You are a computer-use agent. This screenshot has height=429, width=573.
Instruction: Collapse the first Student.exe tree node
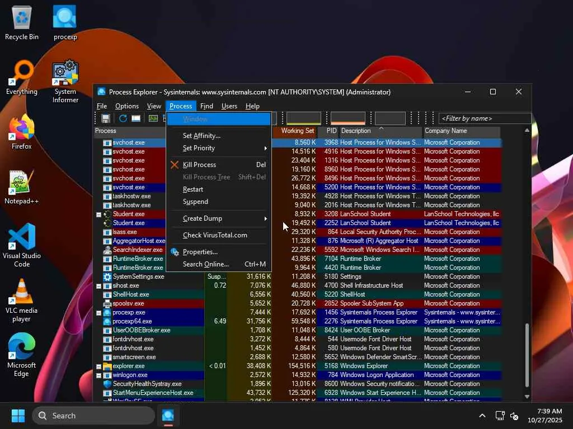[98, 214]
